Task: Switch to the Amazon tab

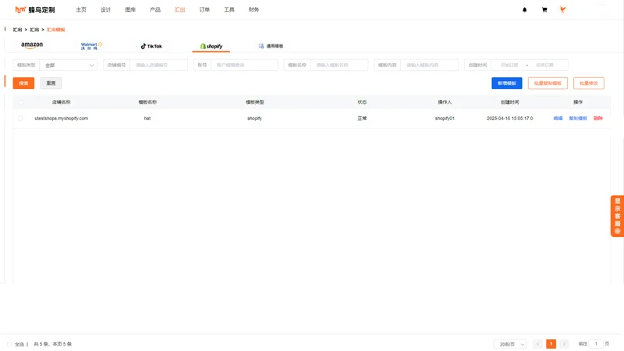Action: [x=32, y=45]
